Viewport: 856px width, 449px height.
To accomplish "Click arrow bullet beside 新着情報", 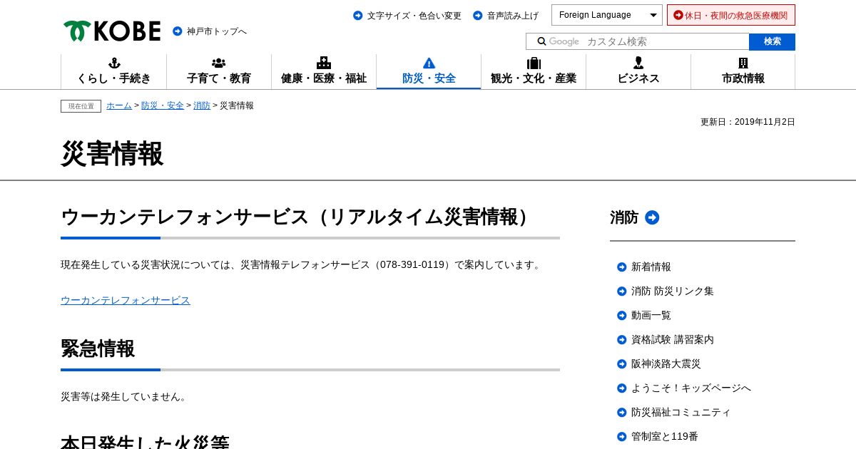I will pos(622,267).
